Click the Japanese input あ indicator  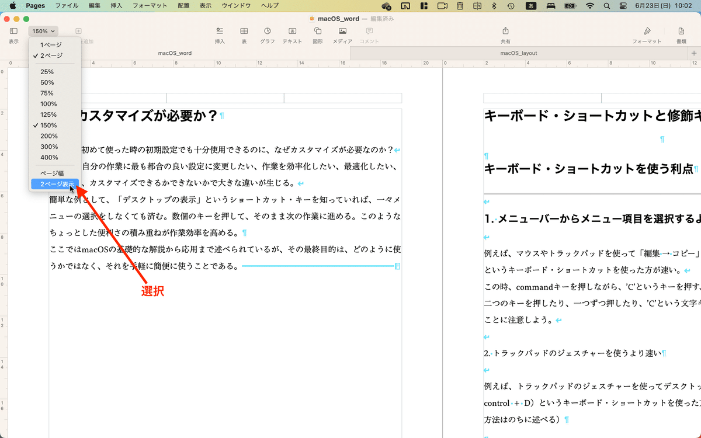coord(531,5)
